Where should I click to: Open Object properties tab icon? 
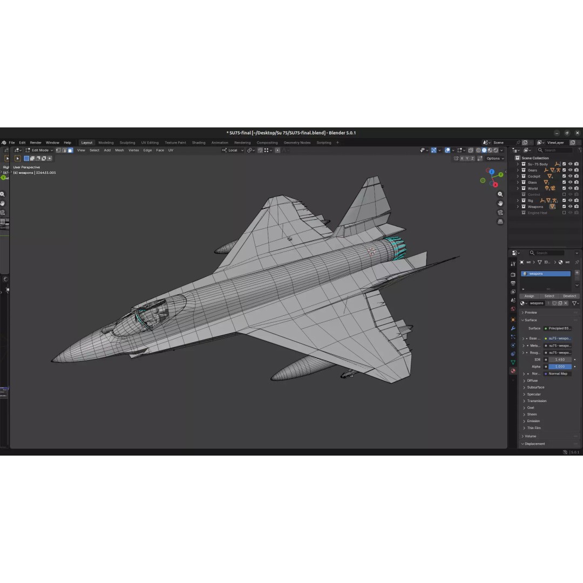click(x=513, y=320)
